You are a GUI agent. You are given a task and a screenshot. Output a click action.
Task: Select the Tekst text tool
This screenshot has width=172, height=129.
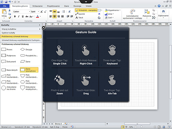click(x=79, y=17)
